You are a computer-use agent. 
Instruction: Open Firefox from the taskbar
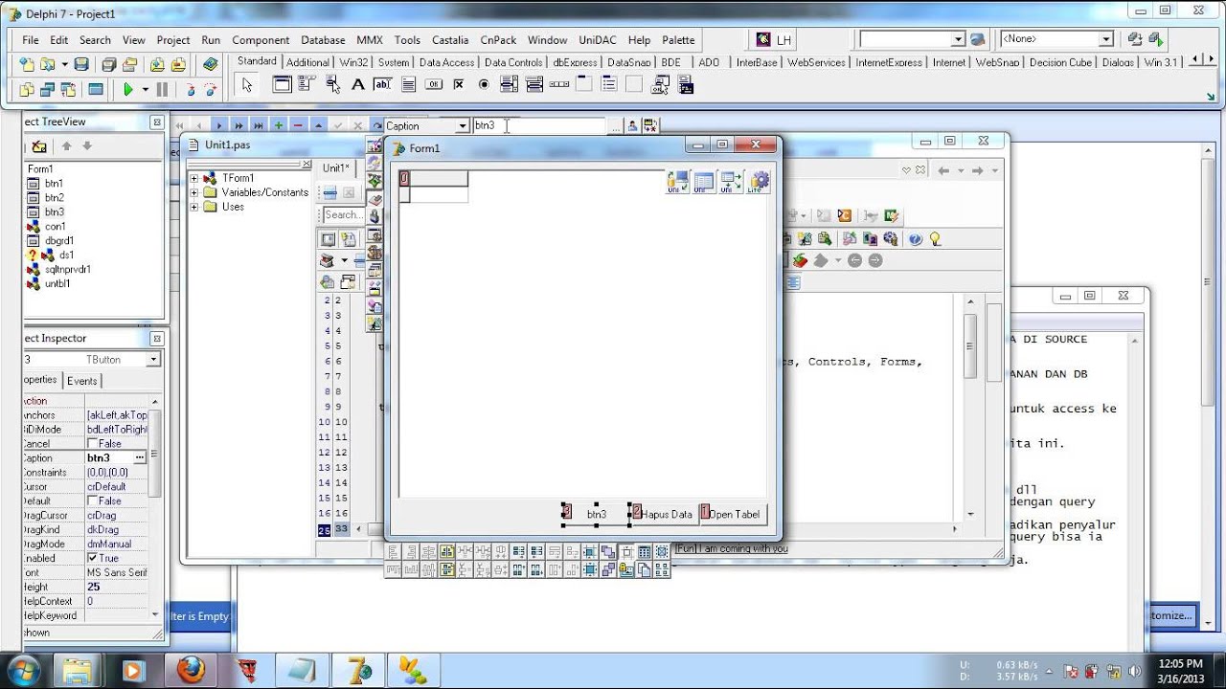191,670
